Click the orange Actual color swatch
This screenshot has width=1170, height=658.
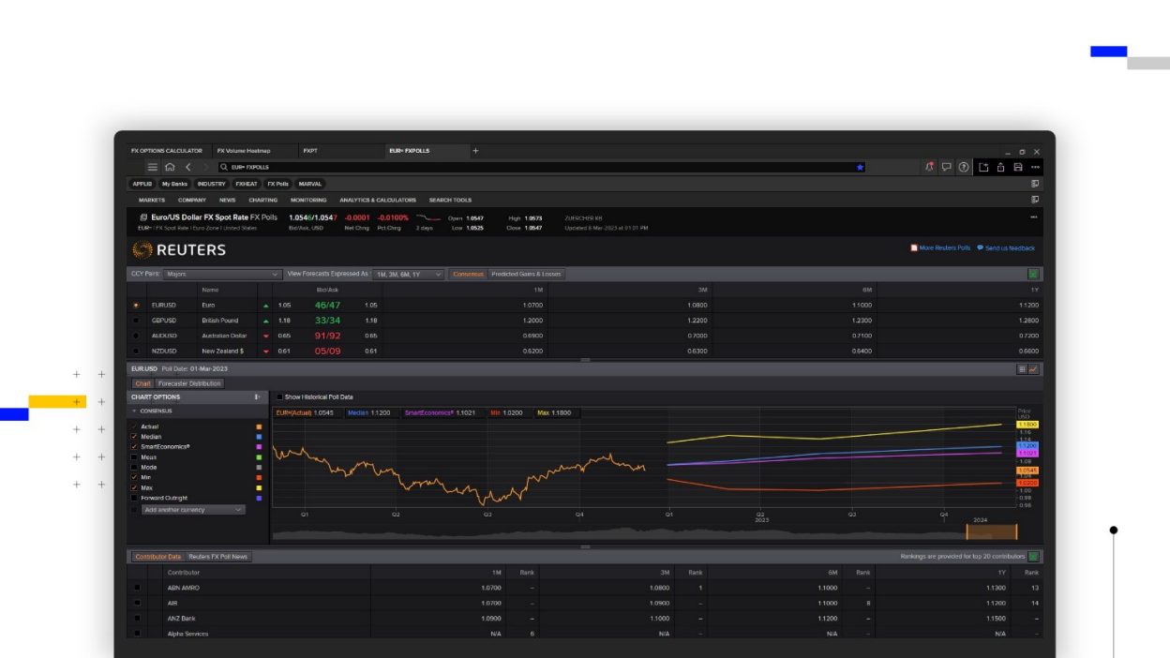[x=259, y=426]
